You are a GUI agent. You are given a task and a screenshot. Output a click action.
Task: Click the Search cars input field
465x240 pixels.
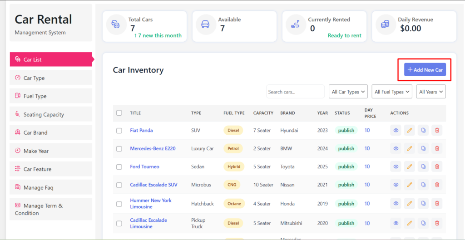pyautogui.click(x=295, y=92)
